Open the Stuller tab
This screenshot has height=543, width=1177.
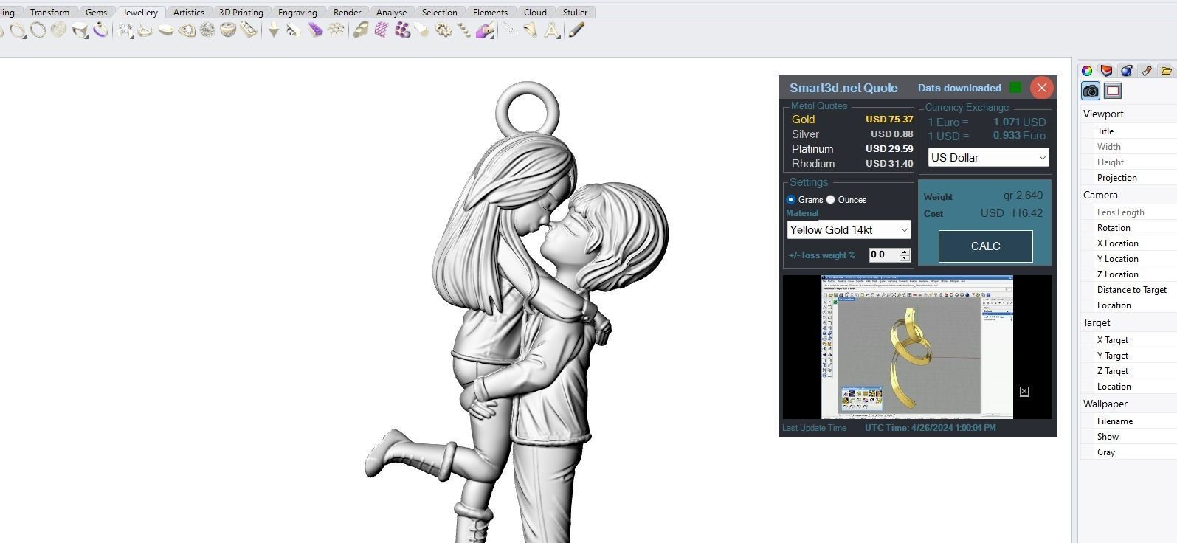coord(575,13)
